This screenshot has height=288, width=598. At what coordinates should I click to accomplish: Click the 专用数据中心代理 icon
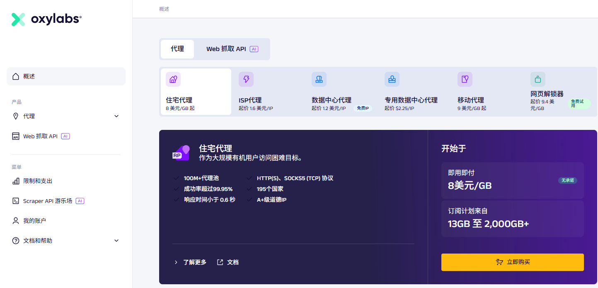pyautogui.click(x=392, y=79)
